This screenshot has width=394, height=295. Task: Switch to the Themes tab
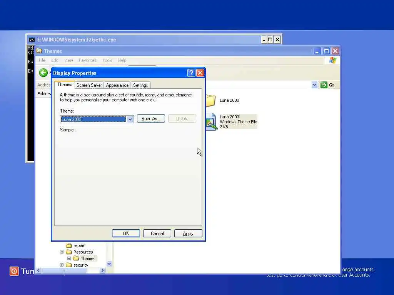[x=65, y=85]
